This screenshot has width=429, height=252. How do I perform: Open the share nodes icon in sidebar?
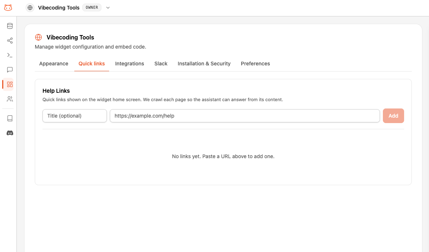10,41
